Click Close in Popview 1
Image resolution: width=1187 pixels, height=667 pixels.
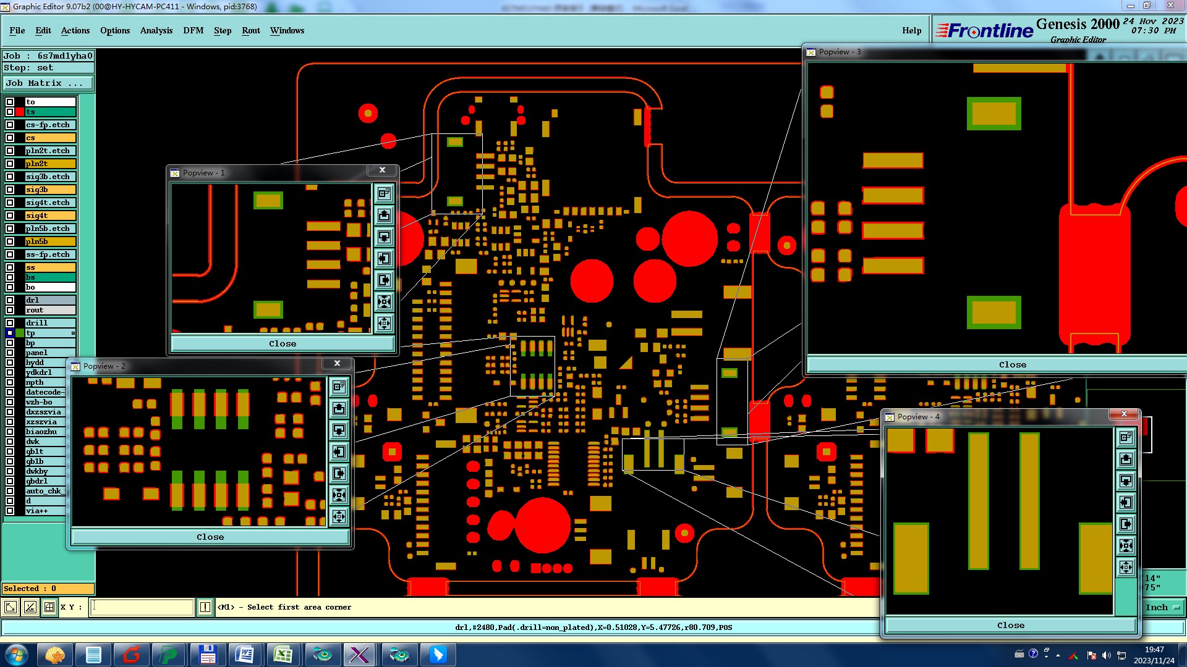pos(283,344)
